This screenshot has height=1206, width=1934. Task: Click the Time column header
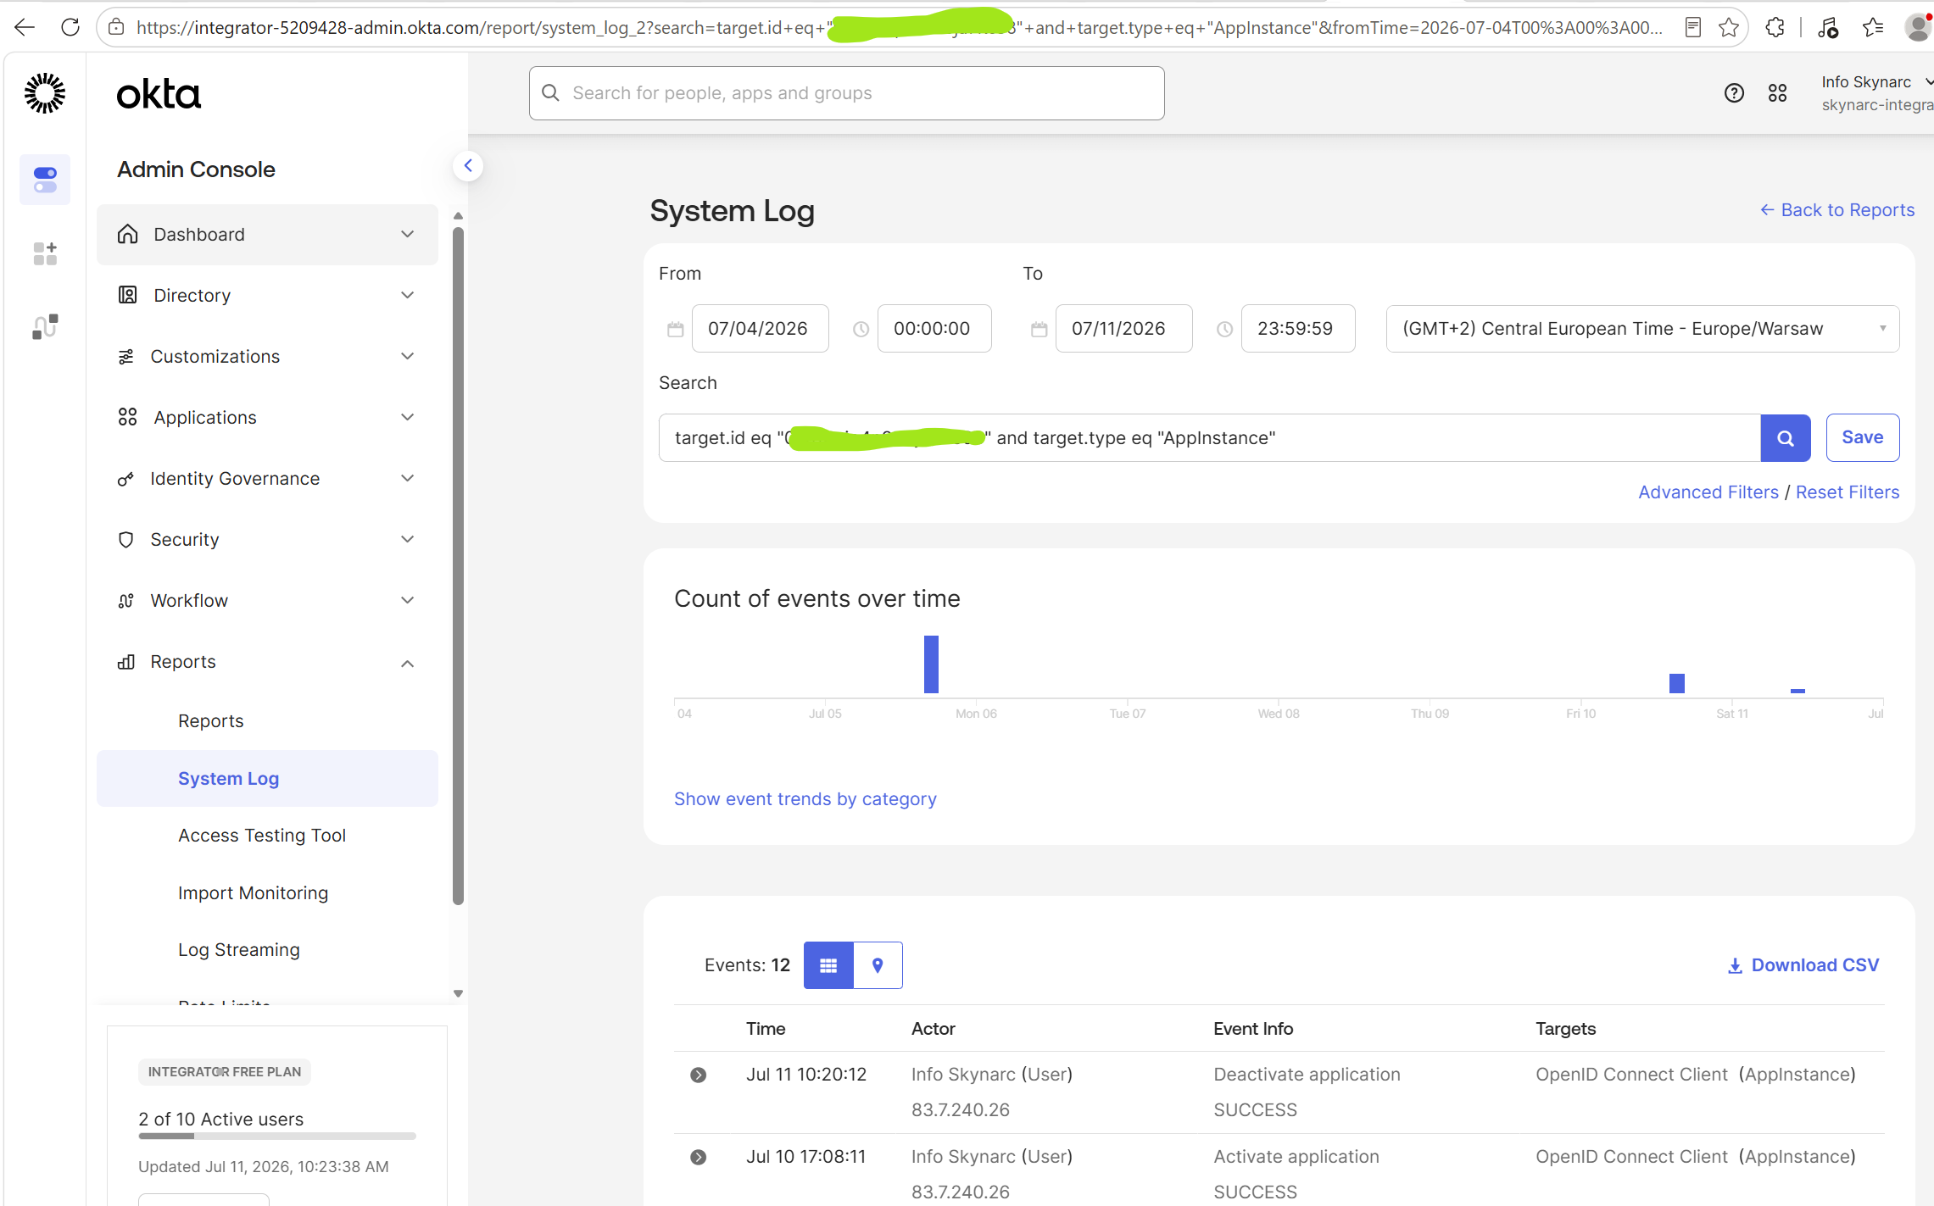(766, 1029)
